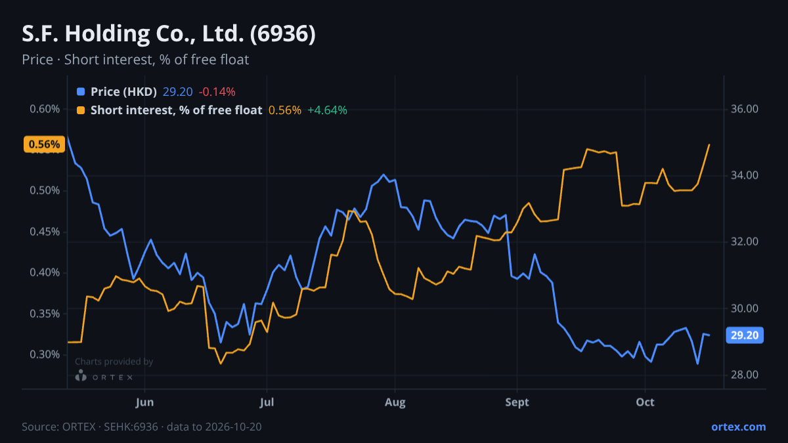The width and height of the screenshot is (788, 443).
Task: Click the Aug label on the time axis
Action: [394, 402]
